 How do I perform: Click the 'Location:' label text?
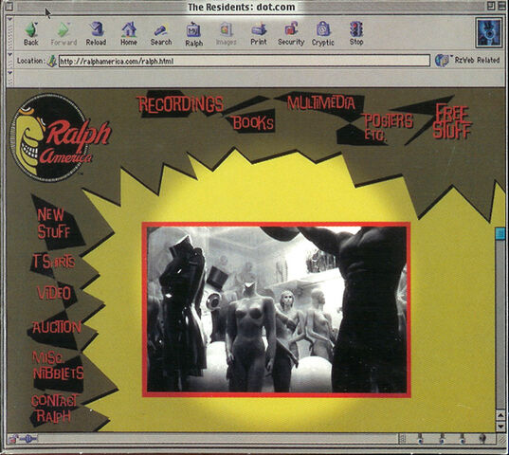click(31, 61)
